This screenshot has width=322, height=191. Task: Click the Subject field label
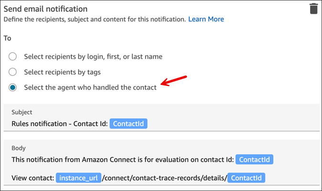point(22,112)
